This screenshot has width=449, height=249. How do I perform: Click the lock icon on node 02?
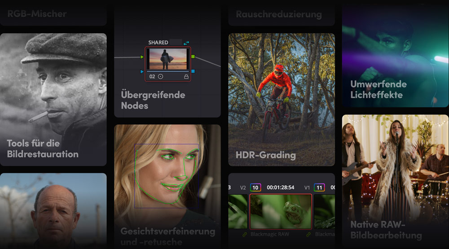pyautogui.click(x=186, y=77)
